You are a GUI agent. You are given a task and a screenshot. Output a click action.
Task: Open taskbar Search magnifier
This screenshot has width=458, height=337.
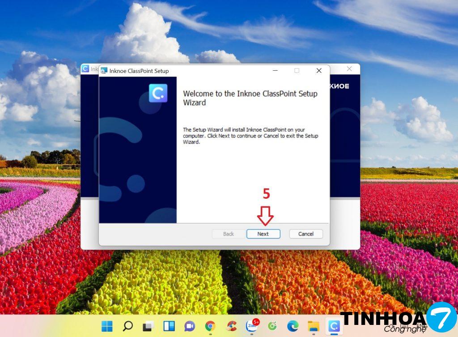(127, 326)
